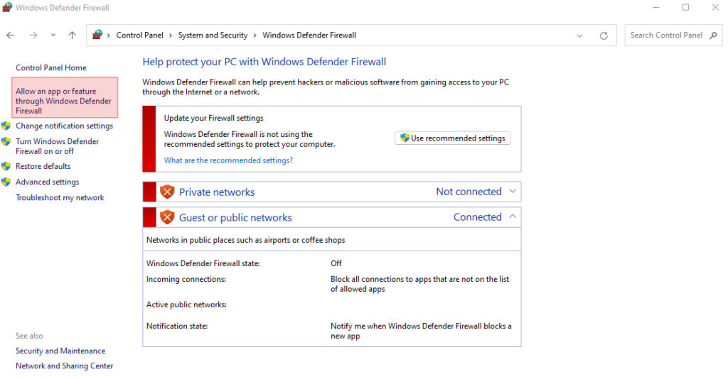Turn Windows Defender Firewall on or off
Viewport: 728px width, 379px height.
click(x=57, y=146)
